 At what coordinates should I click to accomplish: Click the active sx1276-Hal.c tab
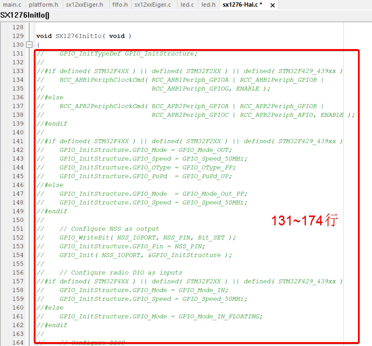click(x=242, y=5)
